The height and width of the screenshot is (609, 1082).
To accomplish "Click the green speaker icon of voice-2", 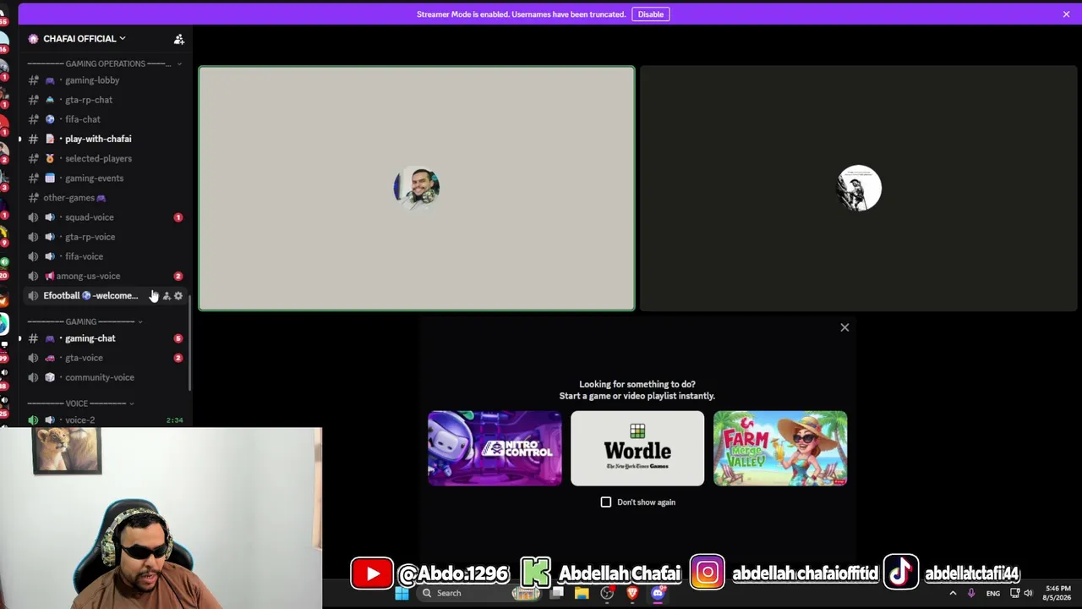I will [x=33, y=420].
